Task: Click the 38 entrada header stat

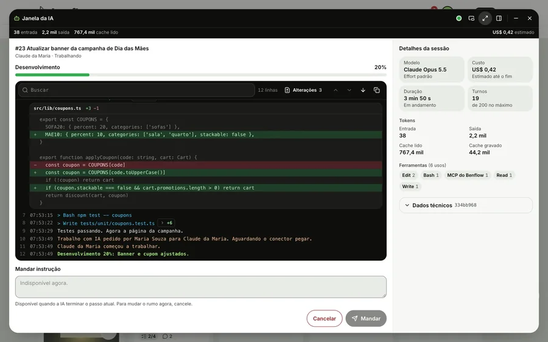Action: (25, 32)
